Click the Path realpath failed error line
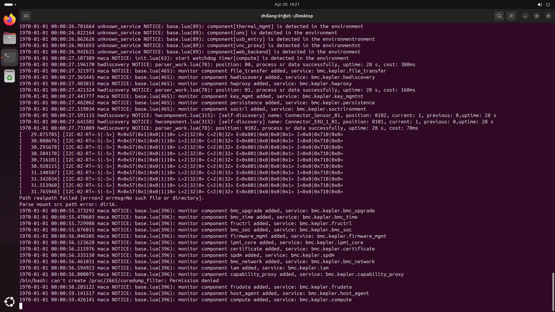The image size is (555, 312). 112,198
